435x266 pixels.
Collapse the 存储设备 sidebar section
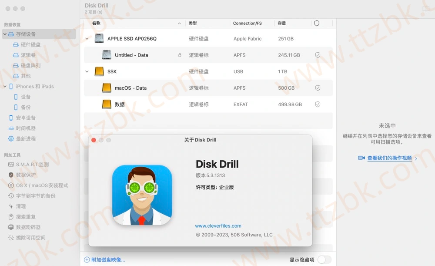click(x=4, y=34)
